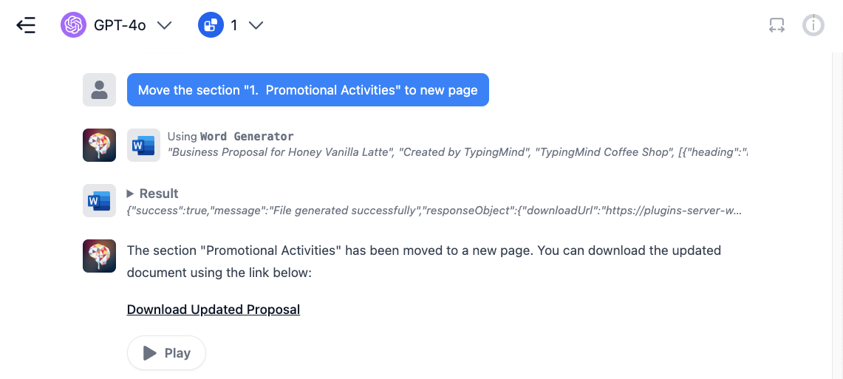The width and height of the screenshot is (843, 379).
Task: Click the brain avatar beside the final response
Action: pyautogui.click(x=100, y=256)
